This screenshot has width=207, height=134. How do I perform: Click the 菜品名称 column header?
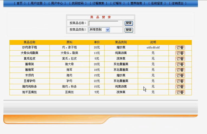click(29, 42)
